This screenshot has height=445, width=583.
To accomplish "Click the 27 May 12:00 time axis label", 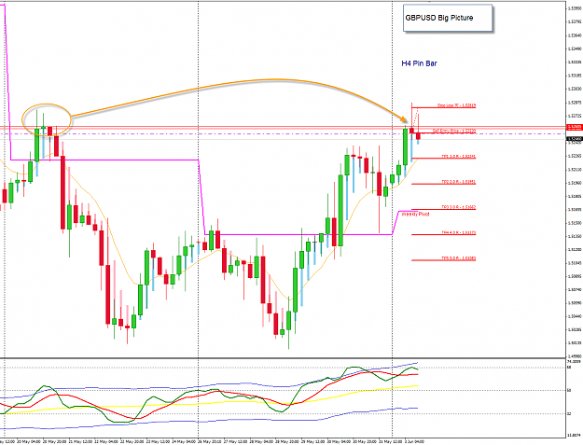I will point(233,441).
